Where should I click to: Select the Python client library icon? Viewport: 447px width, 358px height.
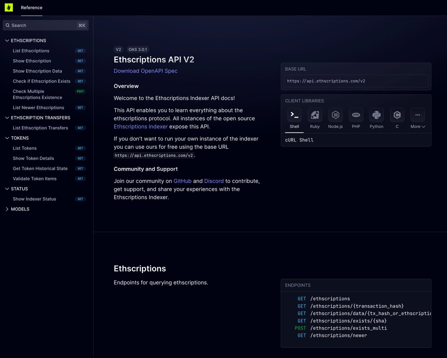coord(377,115)
